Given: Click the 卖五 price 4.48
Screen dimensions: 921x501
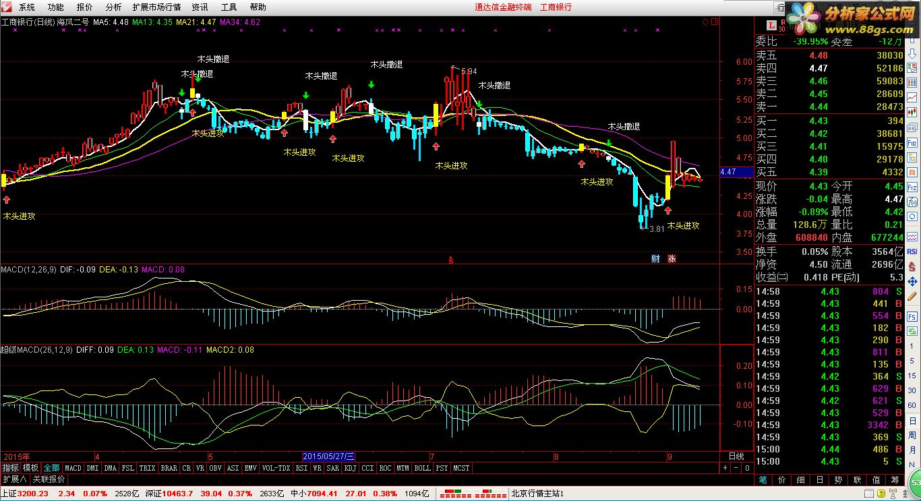Looking at the screenshot, I should pos(819,55).
